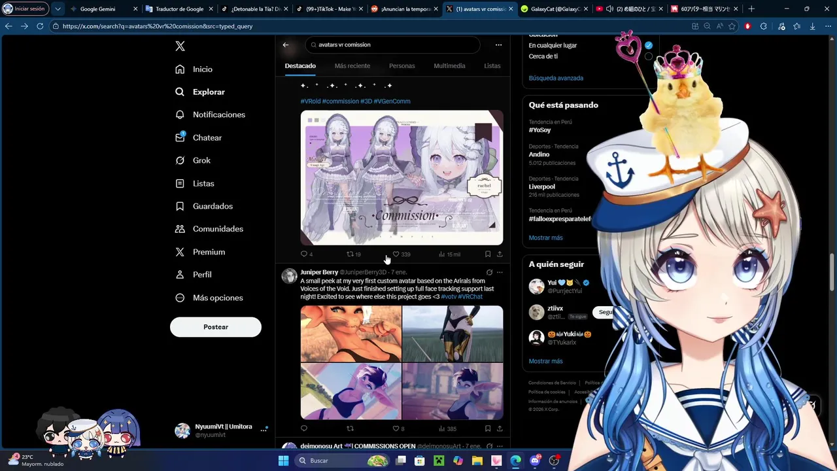
Task: Open Perfil from the sidebar
Action: [193, 275]
